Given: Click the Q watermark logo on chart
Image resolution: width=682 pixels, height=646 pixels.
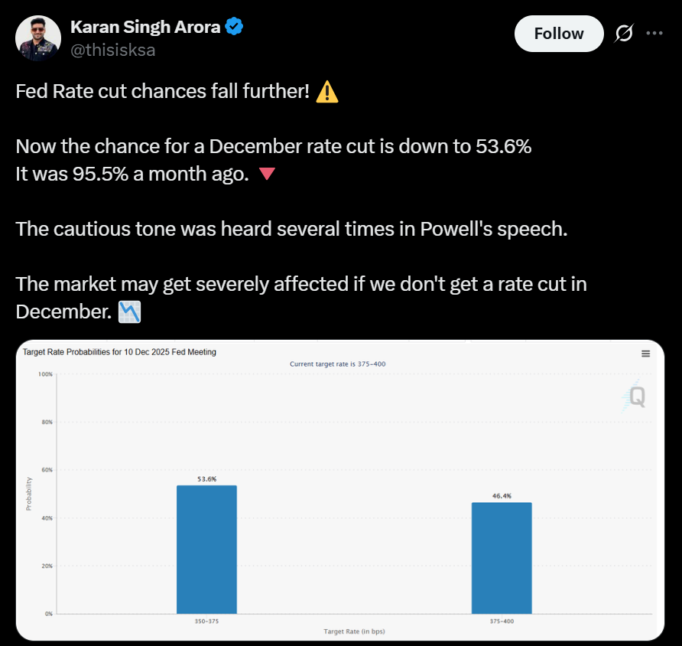Looking at the screenshot, I should coord(635,396).
